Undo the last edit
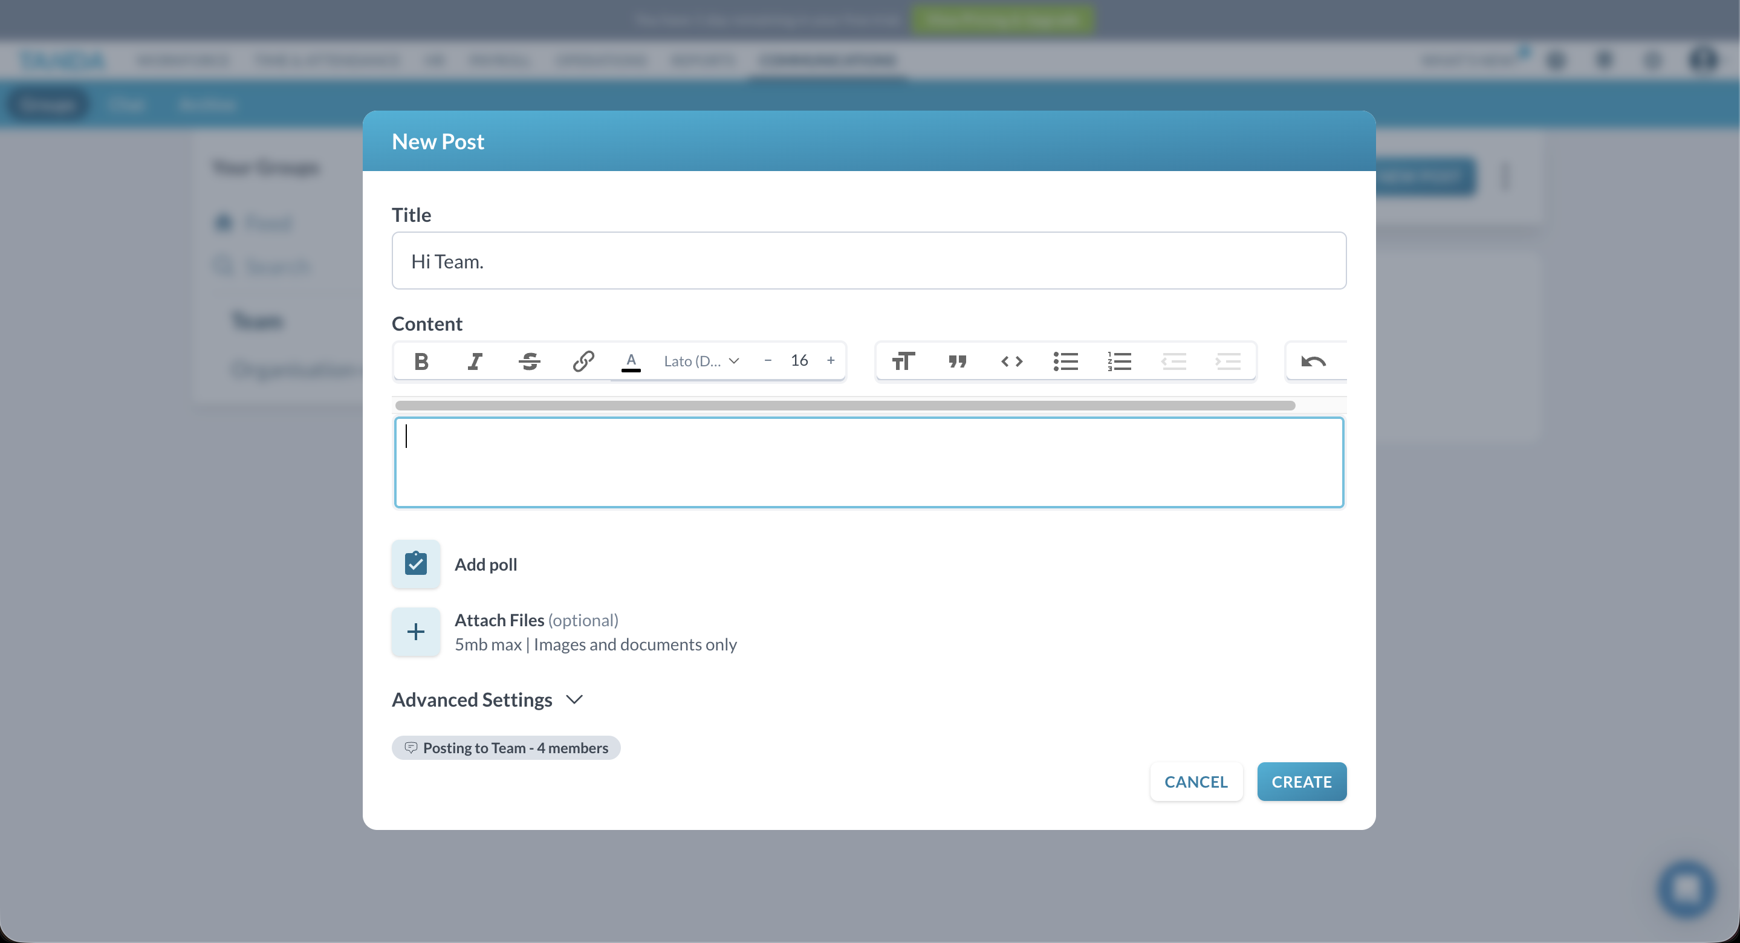The height and width of the screenshot is (943, 1740). (1313, 361)
